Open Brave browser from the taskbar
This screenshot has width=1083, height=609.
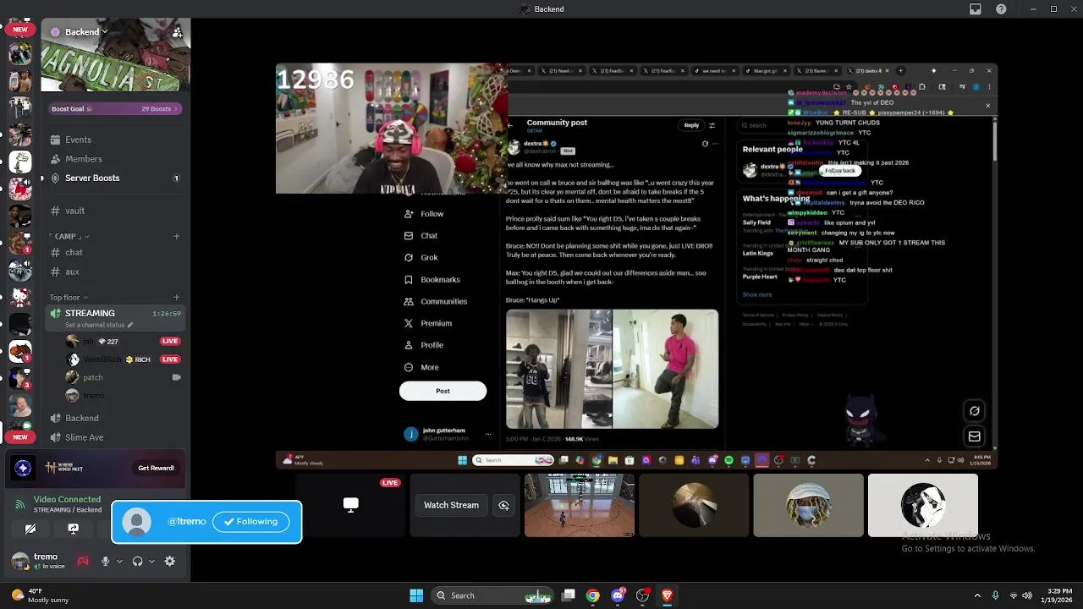(668, 595)
